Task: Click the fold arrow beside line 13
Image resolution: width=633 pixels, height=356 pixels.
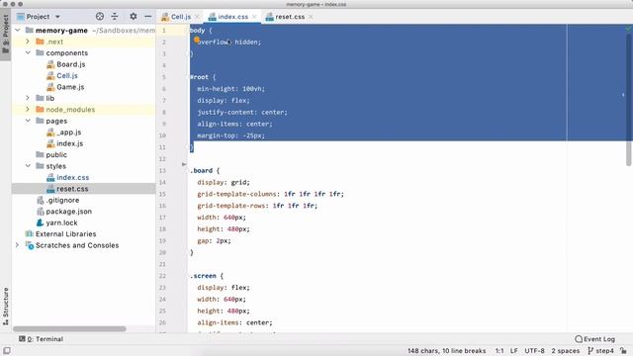Action: coord(184,164)
